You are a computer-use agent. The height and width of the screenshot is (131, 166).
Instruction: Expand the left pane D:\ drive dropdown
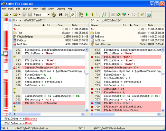coord(20,20)
